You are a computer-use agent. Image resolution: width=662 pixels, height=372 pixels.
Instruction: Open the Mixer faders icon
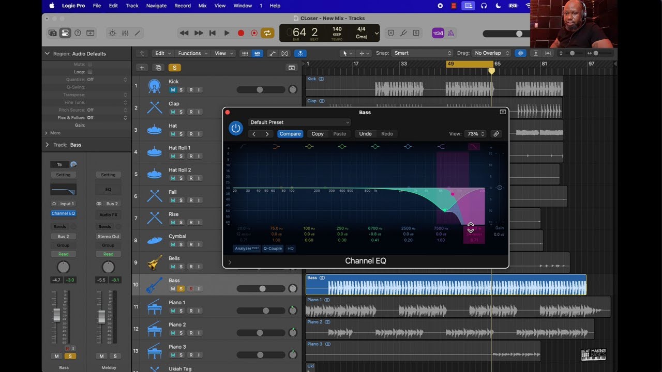click(x=125, y=33)
